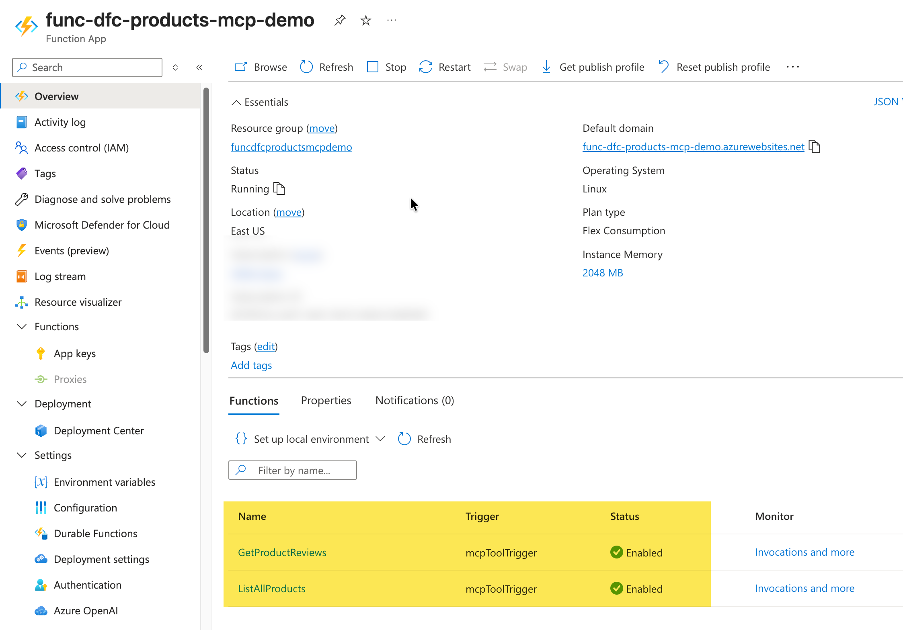Click the Restart toolbar button
This screenshot has height=630, width=903.
click(445, 67)
